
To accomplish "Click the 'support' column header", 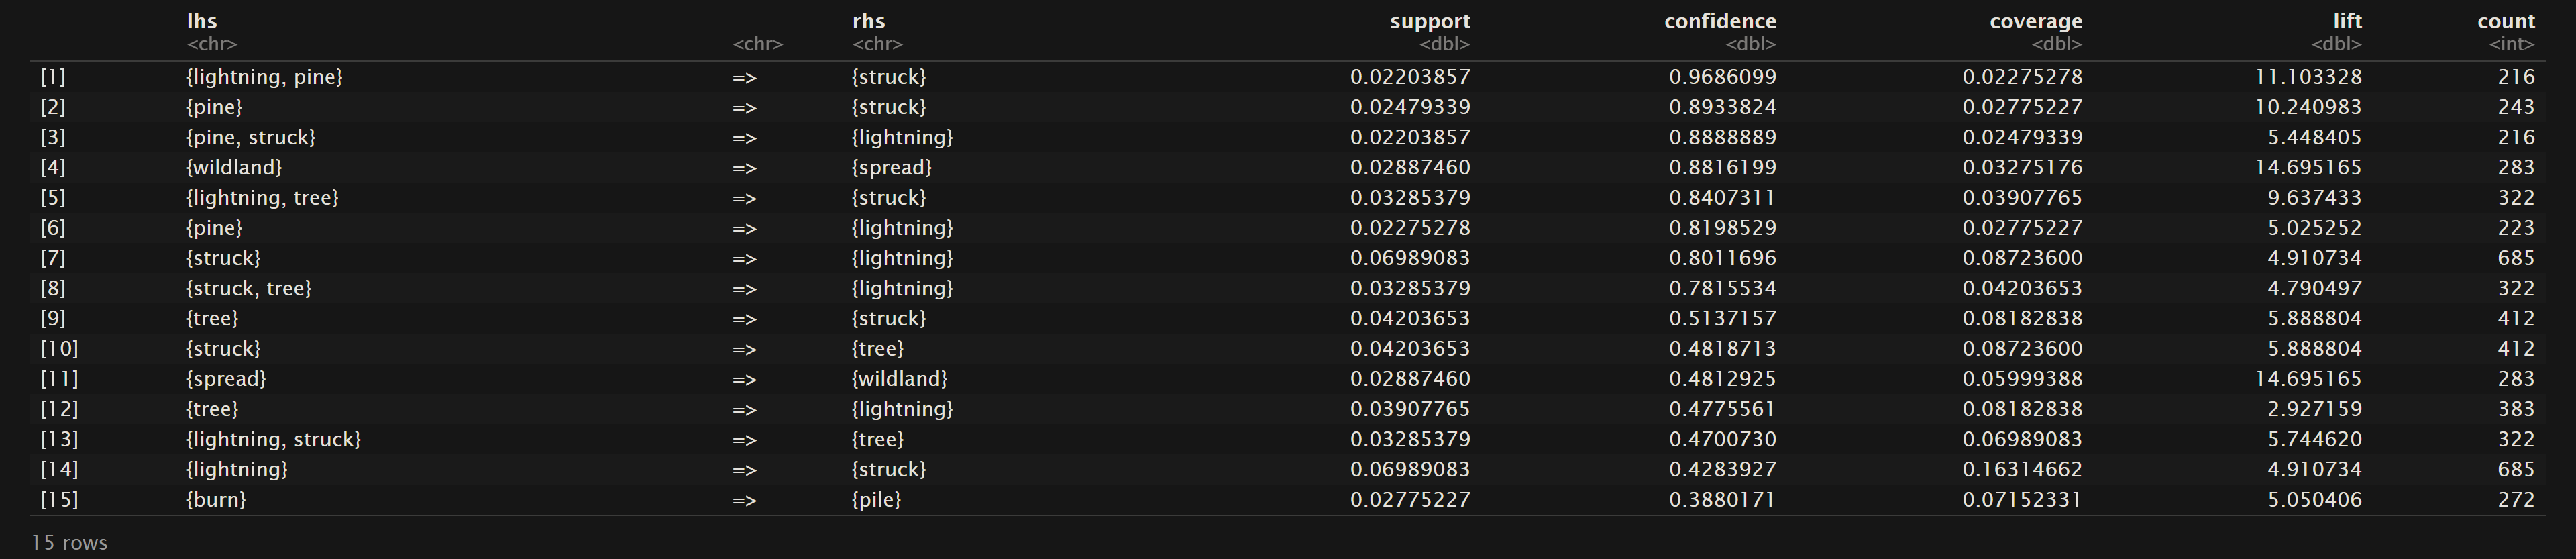I will [x=1429, y=21].
